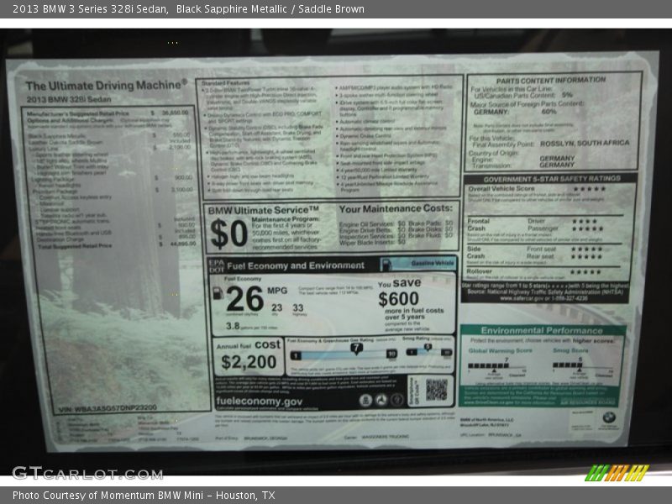Click the Photo Courtesy of Momentum BMW caption
This screenshot has width=672, height=504.
pyautogui.click(x=144, y=496)
